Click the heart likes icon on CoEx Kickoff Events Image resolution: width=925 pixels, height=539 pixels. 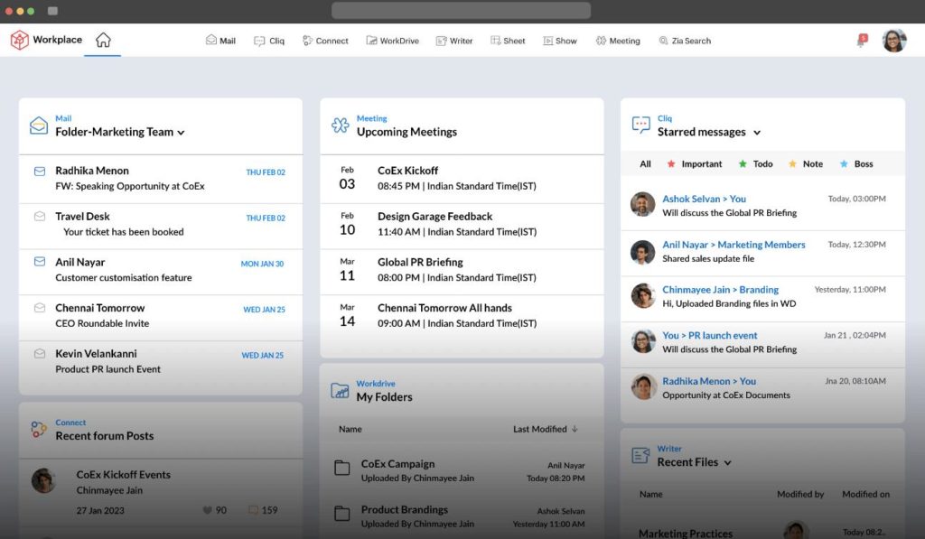207,510
